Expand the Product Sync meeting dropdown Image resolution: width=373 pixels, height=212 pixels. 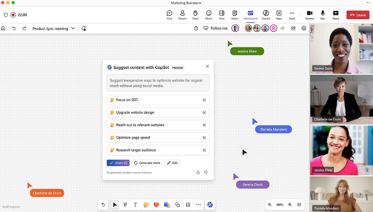(x=73, y=28)
